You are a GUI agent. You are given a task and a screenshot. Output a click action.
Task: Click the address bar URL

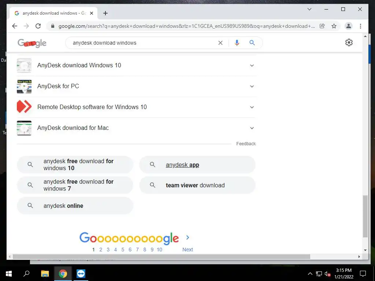pyautogui.click(x=186, y=26)
